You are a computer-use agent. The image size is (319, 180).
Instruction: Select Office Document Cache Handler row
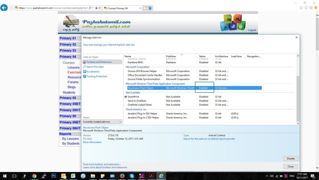point(194,75)
